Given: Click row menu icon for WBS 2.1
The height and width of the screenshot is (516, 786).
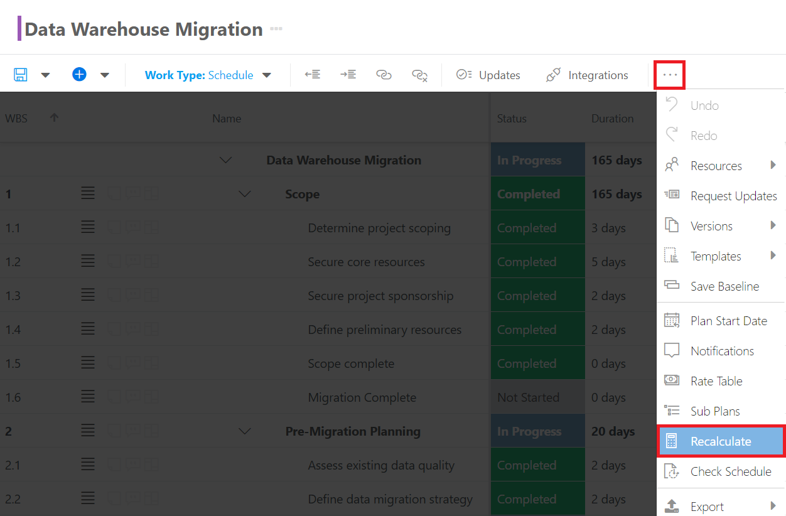Looking at the screenshot, I should point(88,465).
